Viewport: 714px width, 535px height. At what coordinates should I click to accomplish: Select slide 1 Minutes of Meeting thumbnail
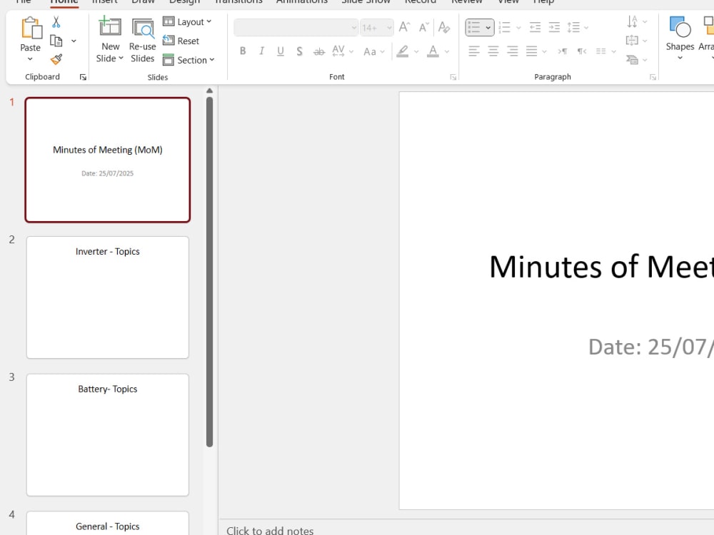[108, 160]
